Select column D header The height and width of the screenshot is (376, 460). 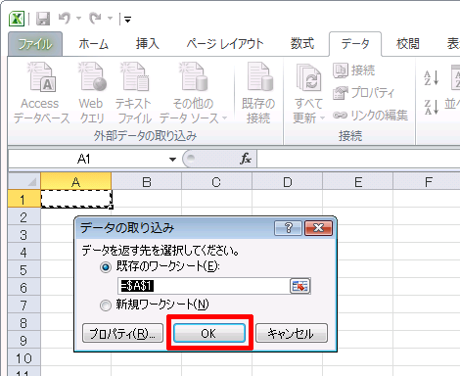pos(287,181)
